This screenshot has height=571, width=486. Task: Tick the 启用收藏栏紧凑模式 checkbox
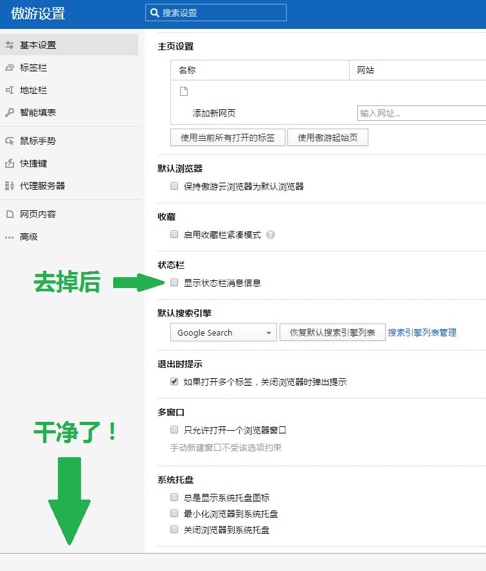pos(174,234)
